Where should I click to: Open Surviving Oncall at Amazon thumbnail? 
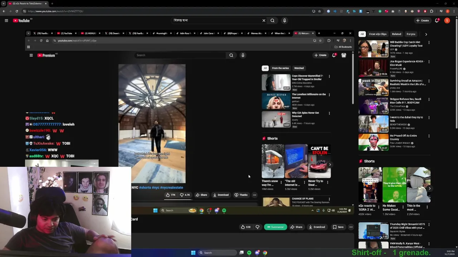tap(373, 87)
